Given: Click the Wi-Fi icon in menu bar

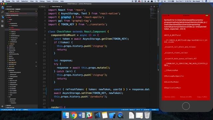Looking at the screenshot, I should (x=158, y=1).
